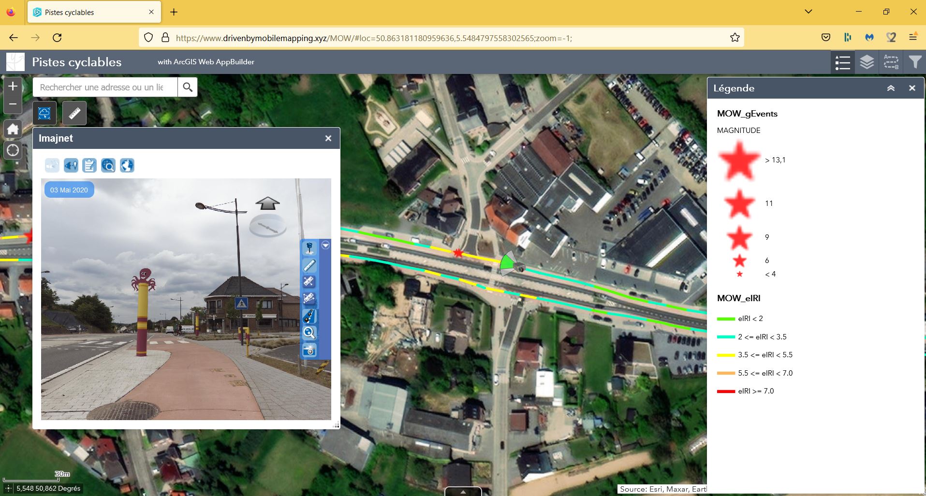Click the green eIRI < 2 swatch
This screenshot has width=926, height=496.
[726, 319]
